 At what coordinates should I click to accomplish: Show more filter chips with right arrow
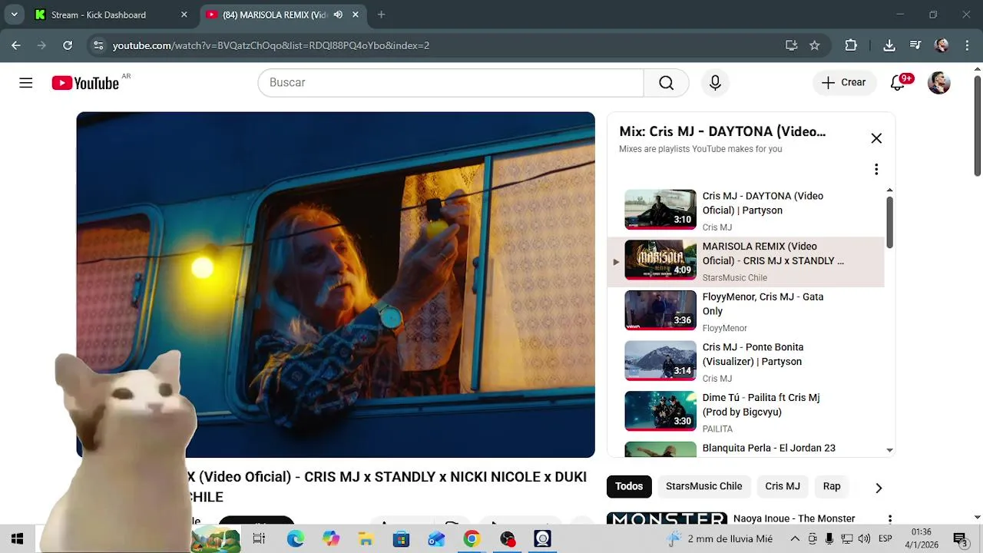879,488
